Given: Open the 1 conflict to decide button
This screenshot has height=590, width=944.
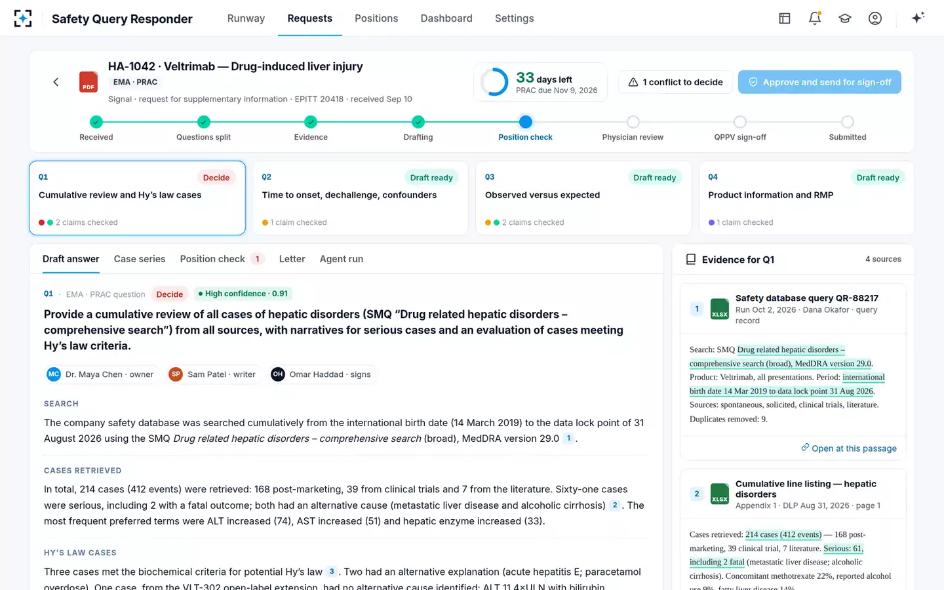Looking at the screenshot, I should (675, 82).
